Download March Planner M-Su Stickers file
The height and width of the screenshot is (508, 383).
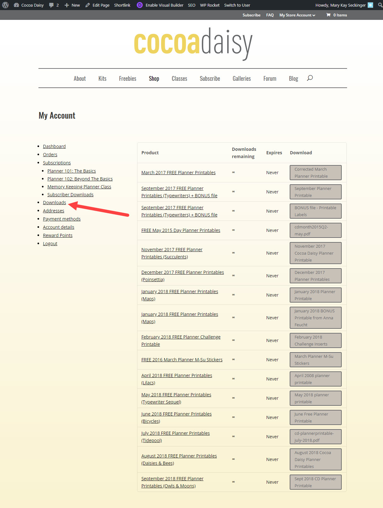(x=316, y=360)
